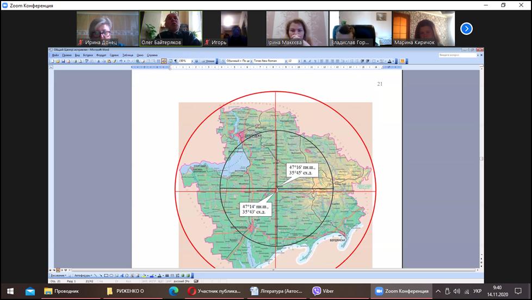532x300 pixels.
Task: Click the Рисование button in drawing toolbar
Action: (57, 276)
